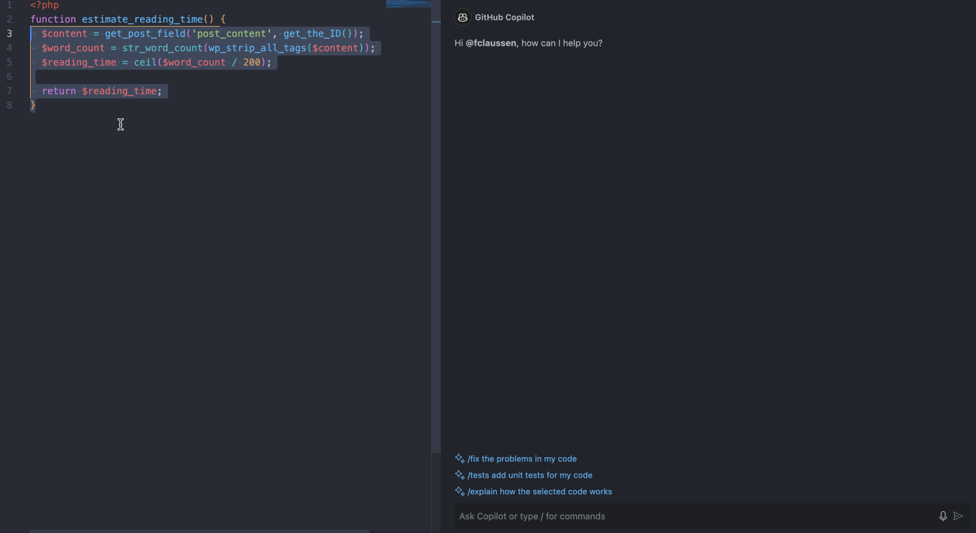
Task: Select the /tests add unit tests command
Action: pos(530,475)
